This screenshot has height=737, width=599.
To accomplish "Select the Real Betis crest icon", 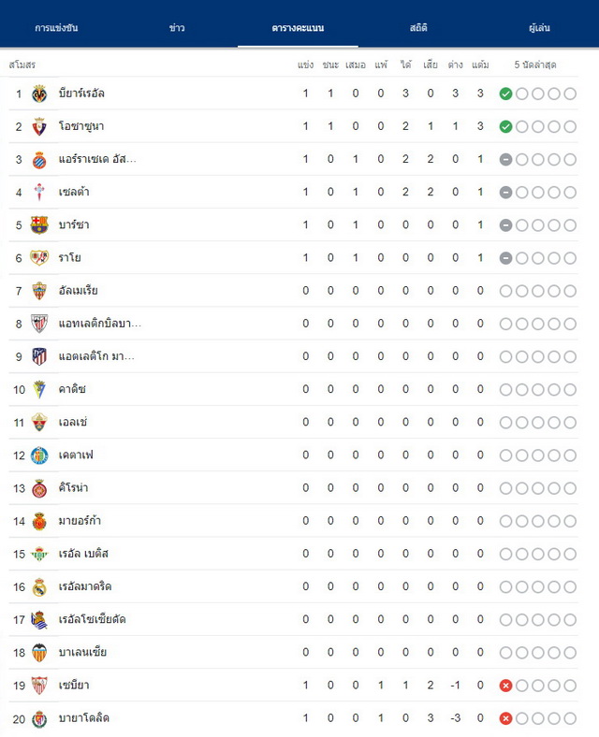I will (39, 555).
